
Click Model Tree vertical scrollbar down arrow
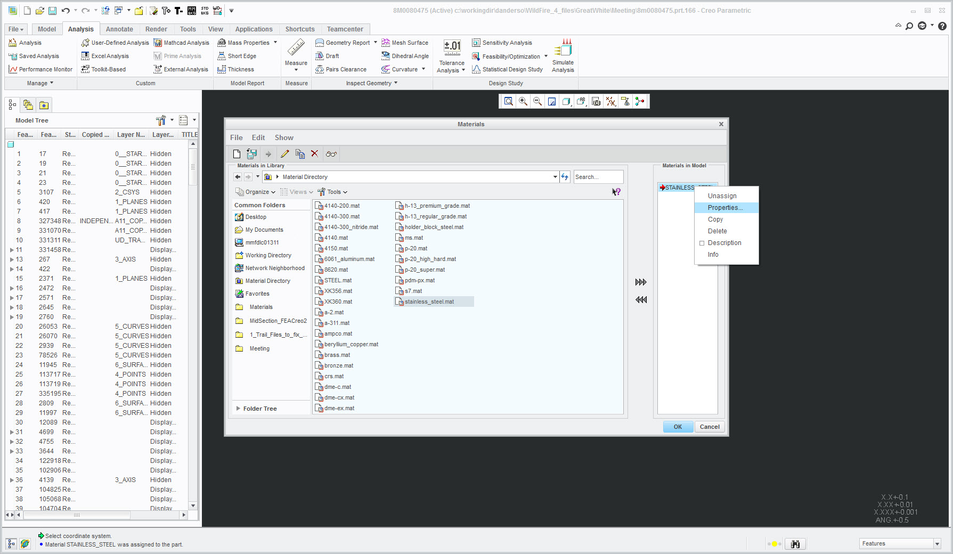click(193, 506)
